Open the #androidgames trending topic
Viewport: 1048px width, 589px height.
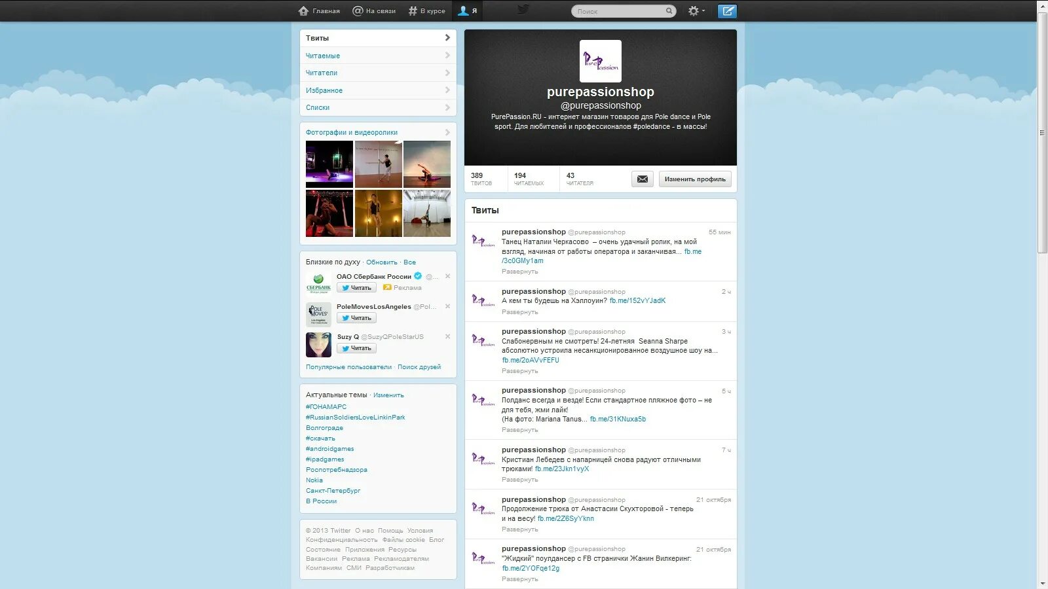pyautogui.click(x=329, y=449)
